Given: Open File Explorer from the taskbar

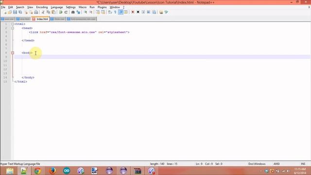Looking at the screenshot, I should tap(10, 171).
